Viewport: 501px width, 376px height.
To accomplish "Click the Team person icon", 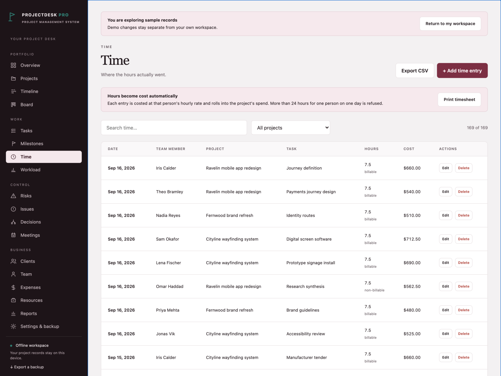I will coord(13,274).
